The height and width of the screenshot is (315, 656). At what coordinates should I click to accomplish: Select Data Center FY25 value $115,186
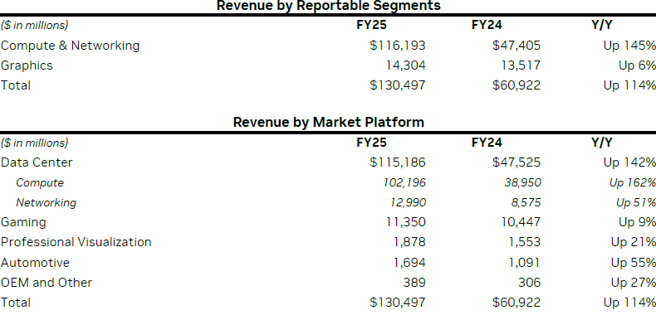coord(398,162)
